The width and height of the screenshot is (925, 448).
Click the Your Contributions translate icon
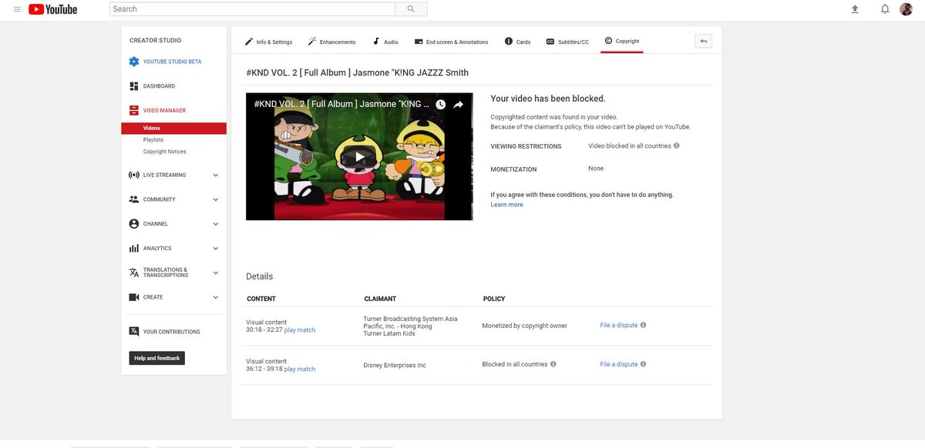(134, 332)
